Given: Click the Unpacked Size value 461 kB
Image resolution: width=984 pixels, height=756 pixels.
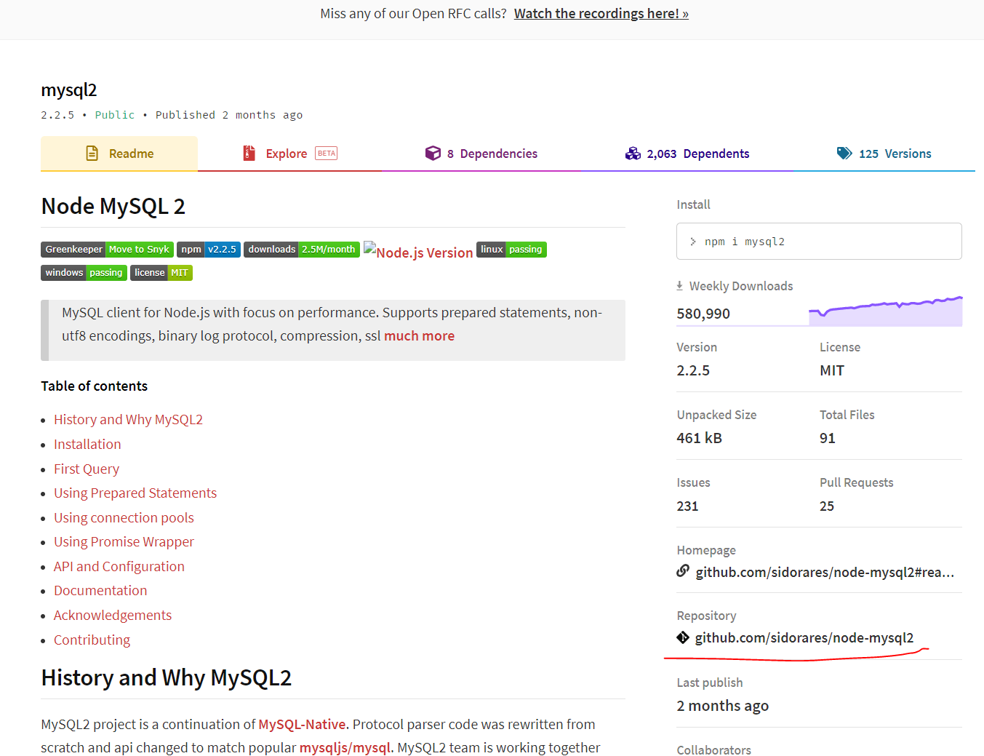Looking at the screenshot, I should [x=699, y=438].
